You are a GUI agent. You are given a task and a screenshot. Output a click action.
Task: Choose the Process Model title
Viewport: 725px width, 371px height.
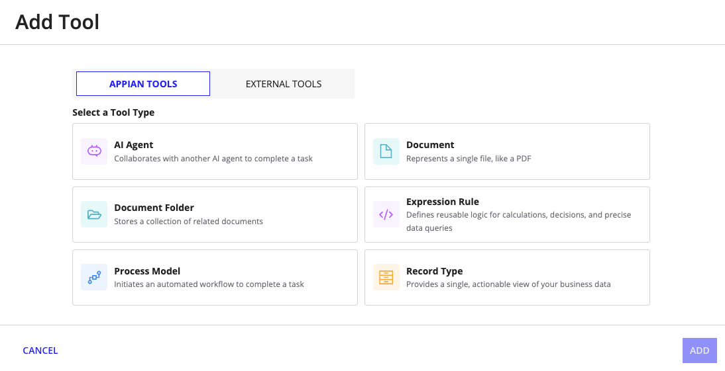147,271
